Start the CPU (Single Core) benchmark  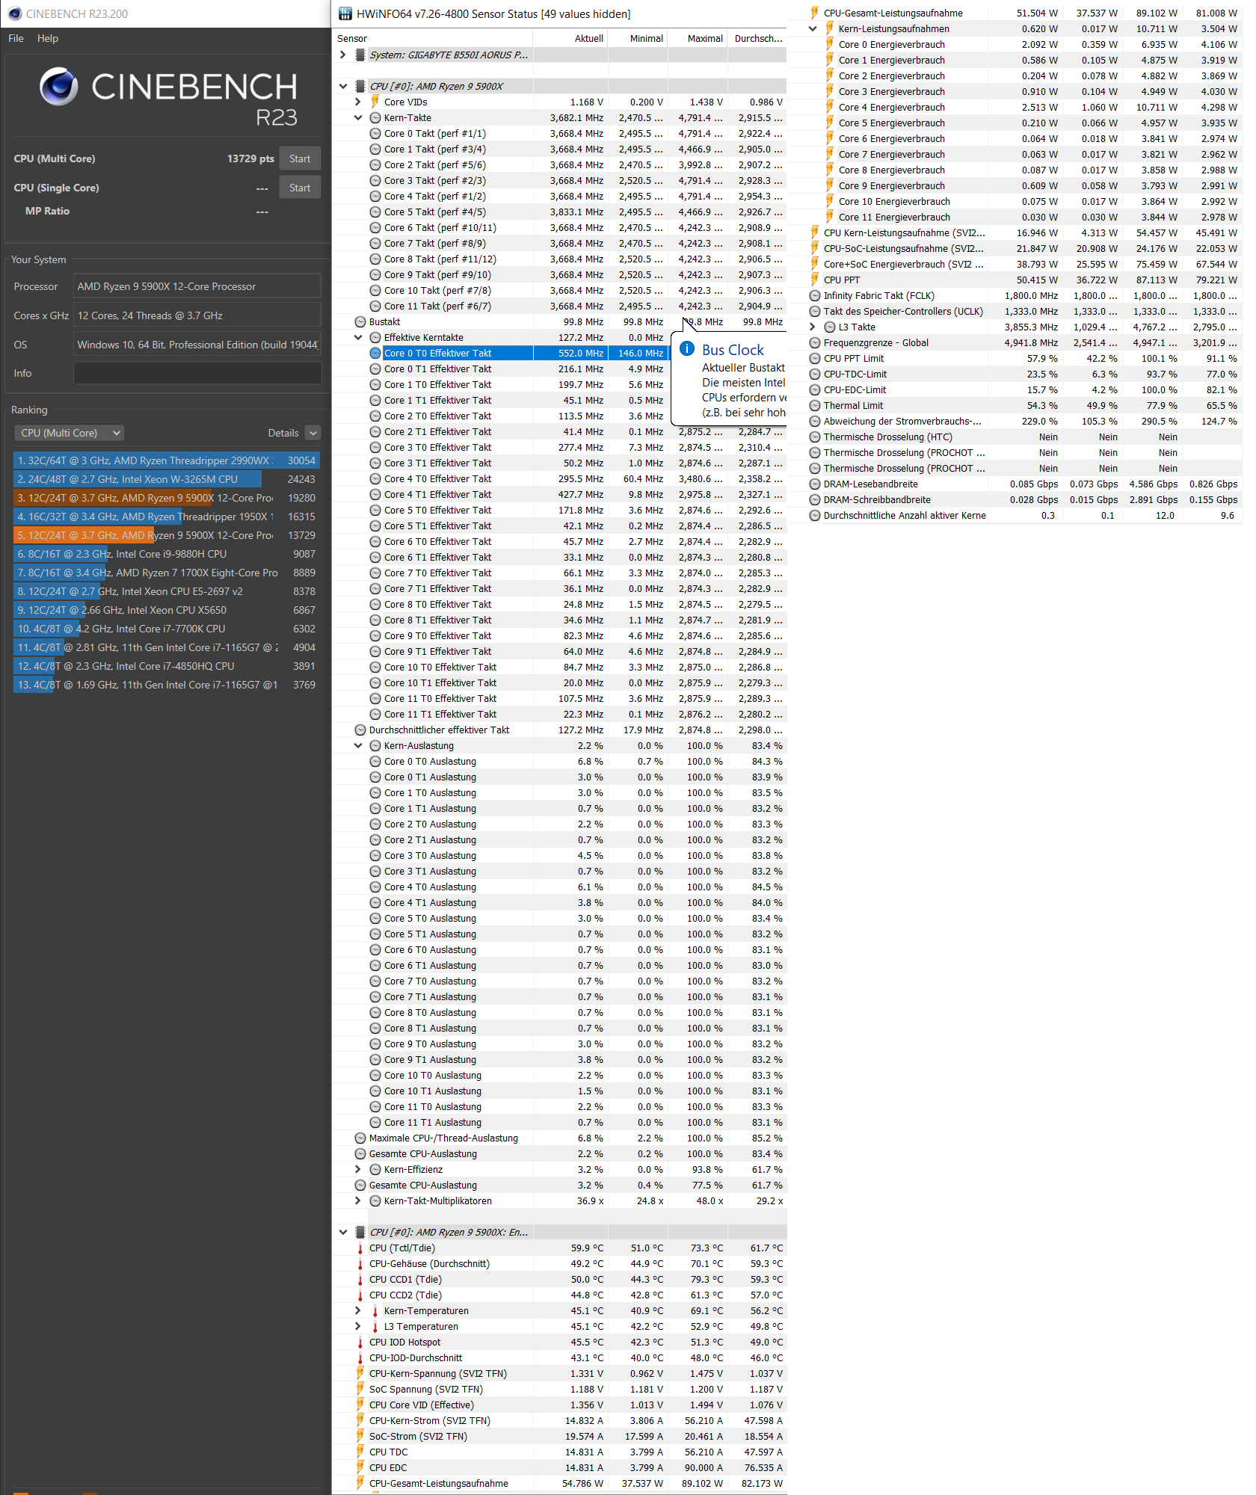[300, 188]
